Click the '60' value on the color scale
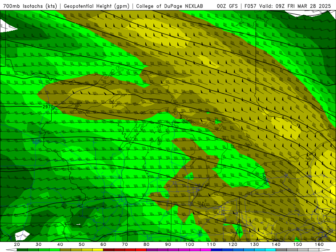 click(103, 244)
